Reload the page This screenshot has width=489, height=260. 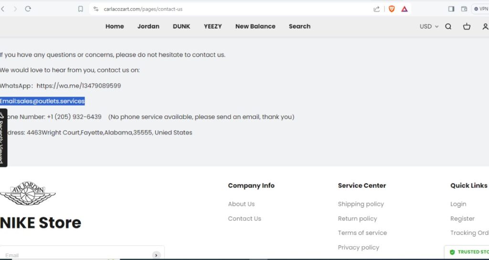28,9
